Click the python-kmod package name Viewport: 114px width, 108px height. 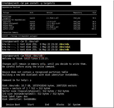(8, 25)
